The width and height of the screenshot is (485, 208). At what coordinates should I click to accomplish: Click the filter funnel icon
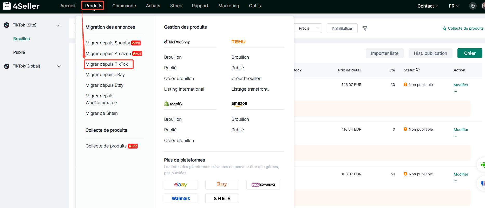365,28
